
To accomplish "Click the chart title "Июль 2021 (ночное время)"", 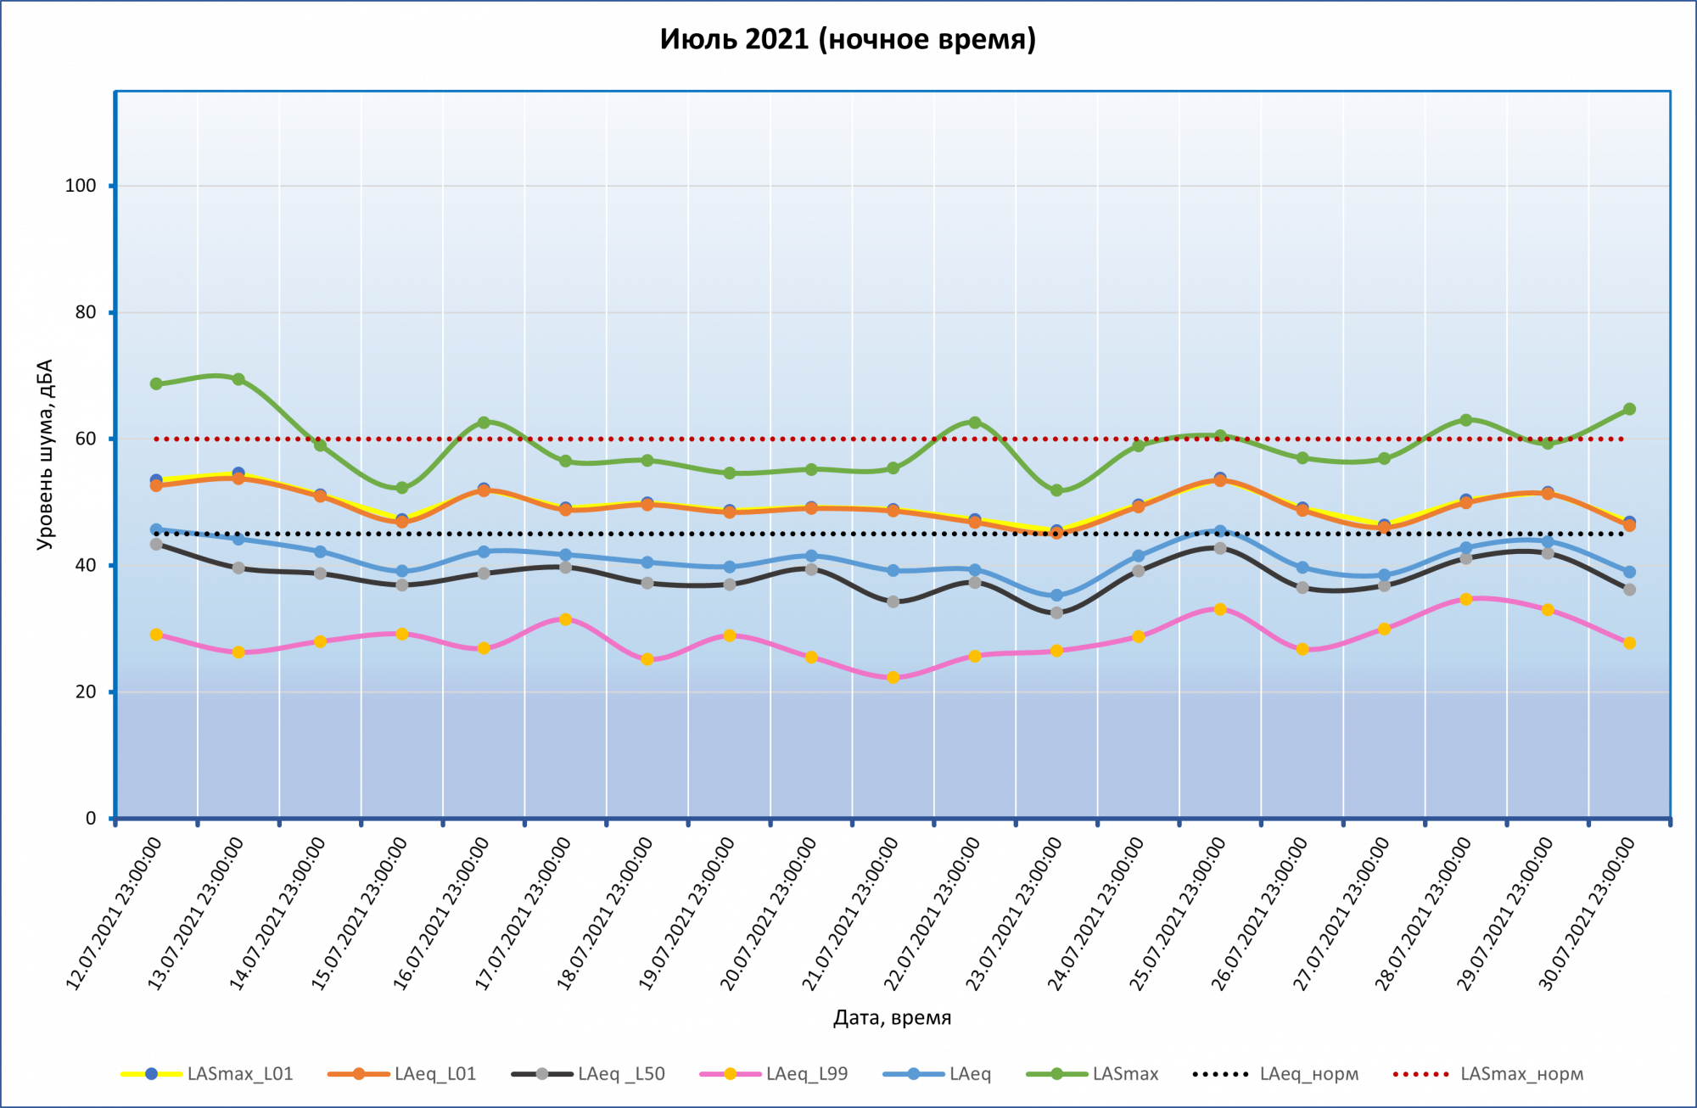I will tap(848, 40).
